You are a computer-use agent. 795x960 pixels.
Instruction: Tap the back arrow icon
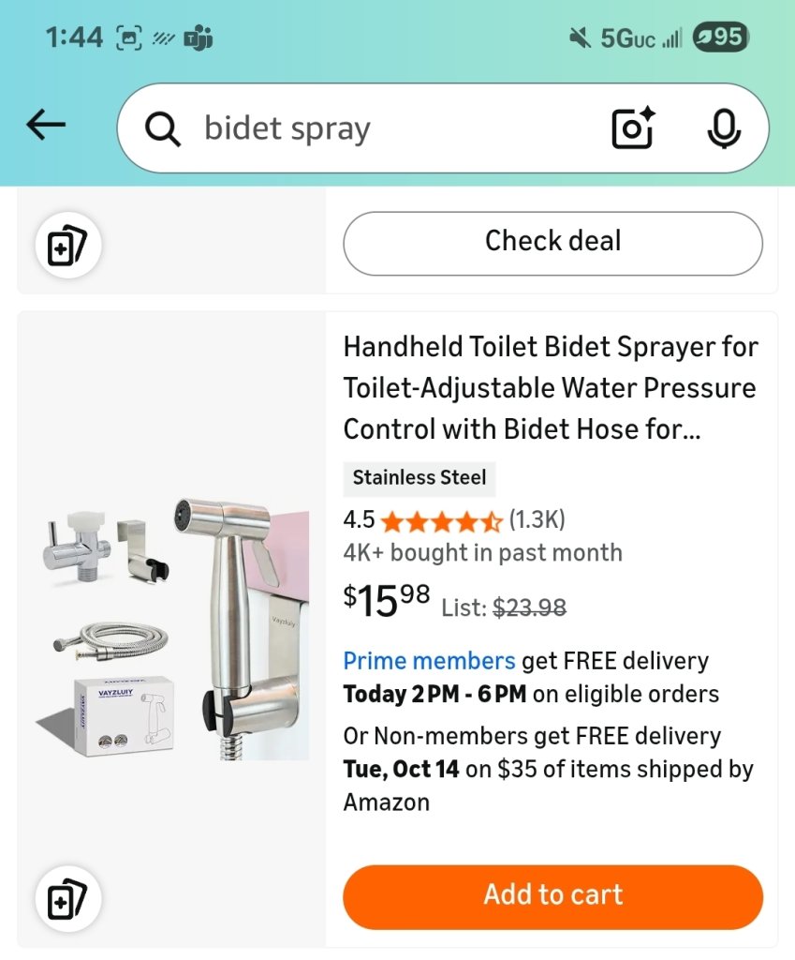click(x=46, y=126)
